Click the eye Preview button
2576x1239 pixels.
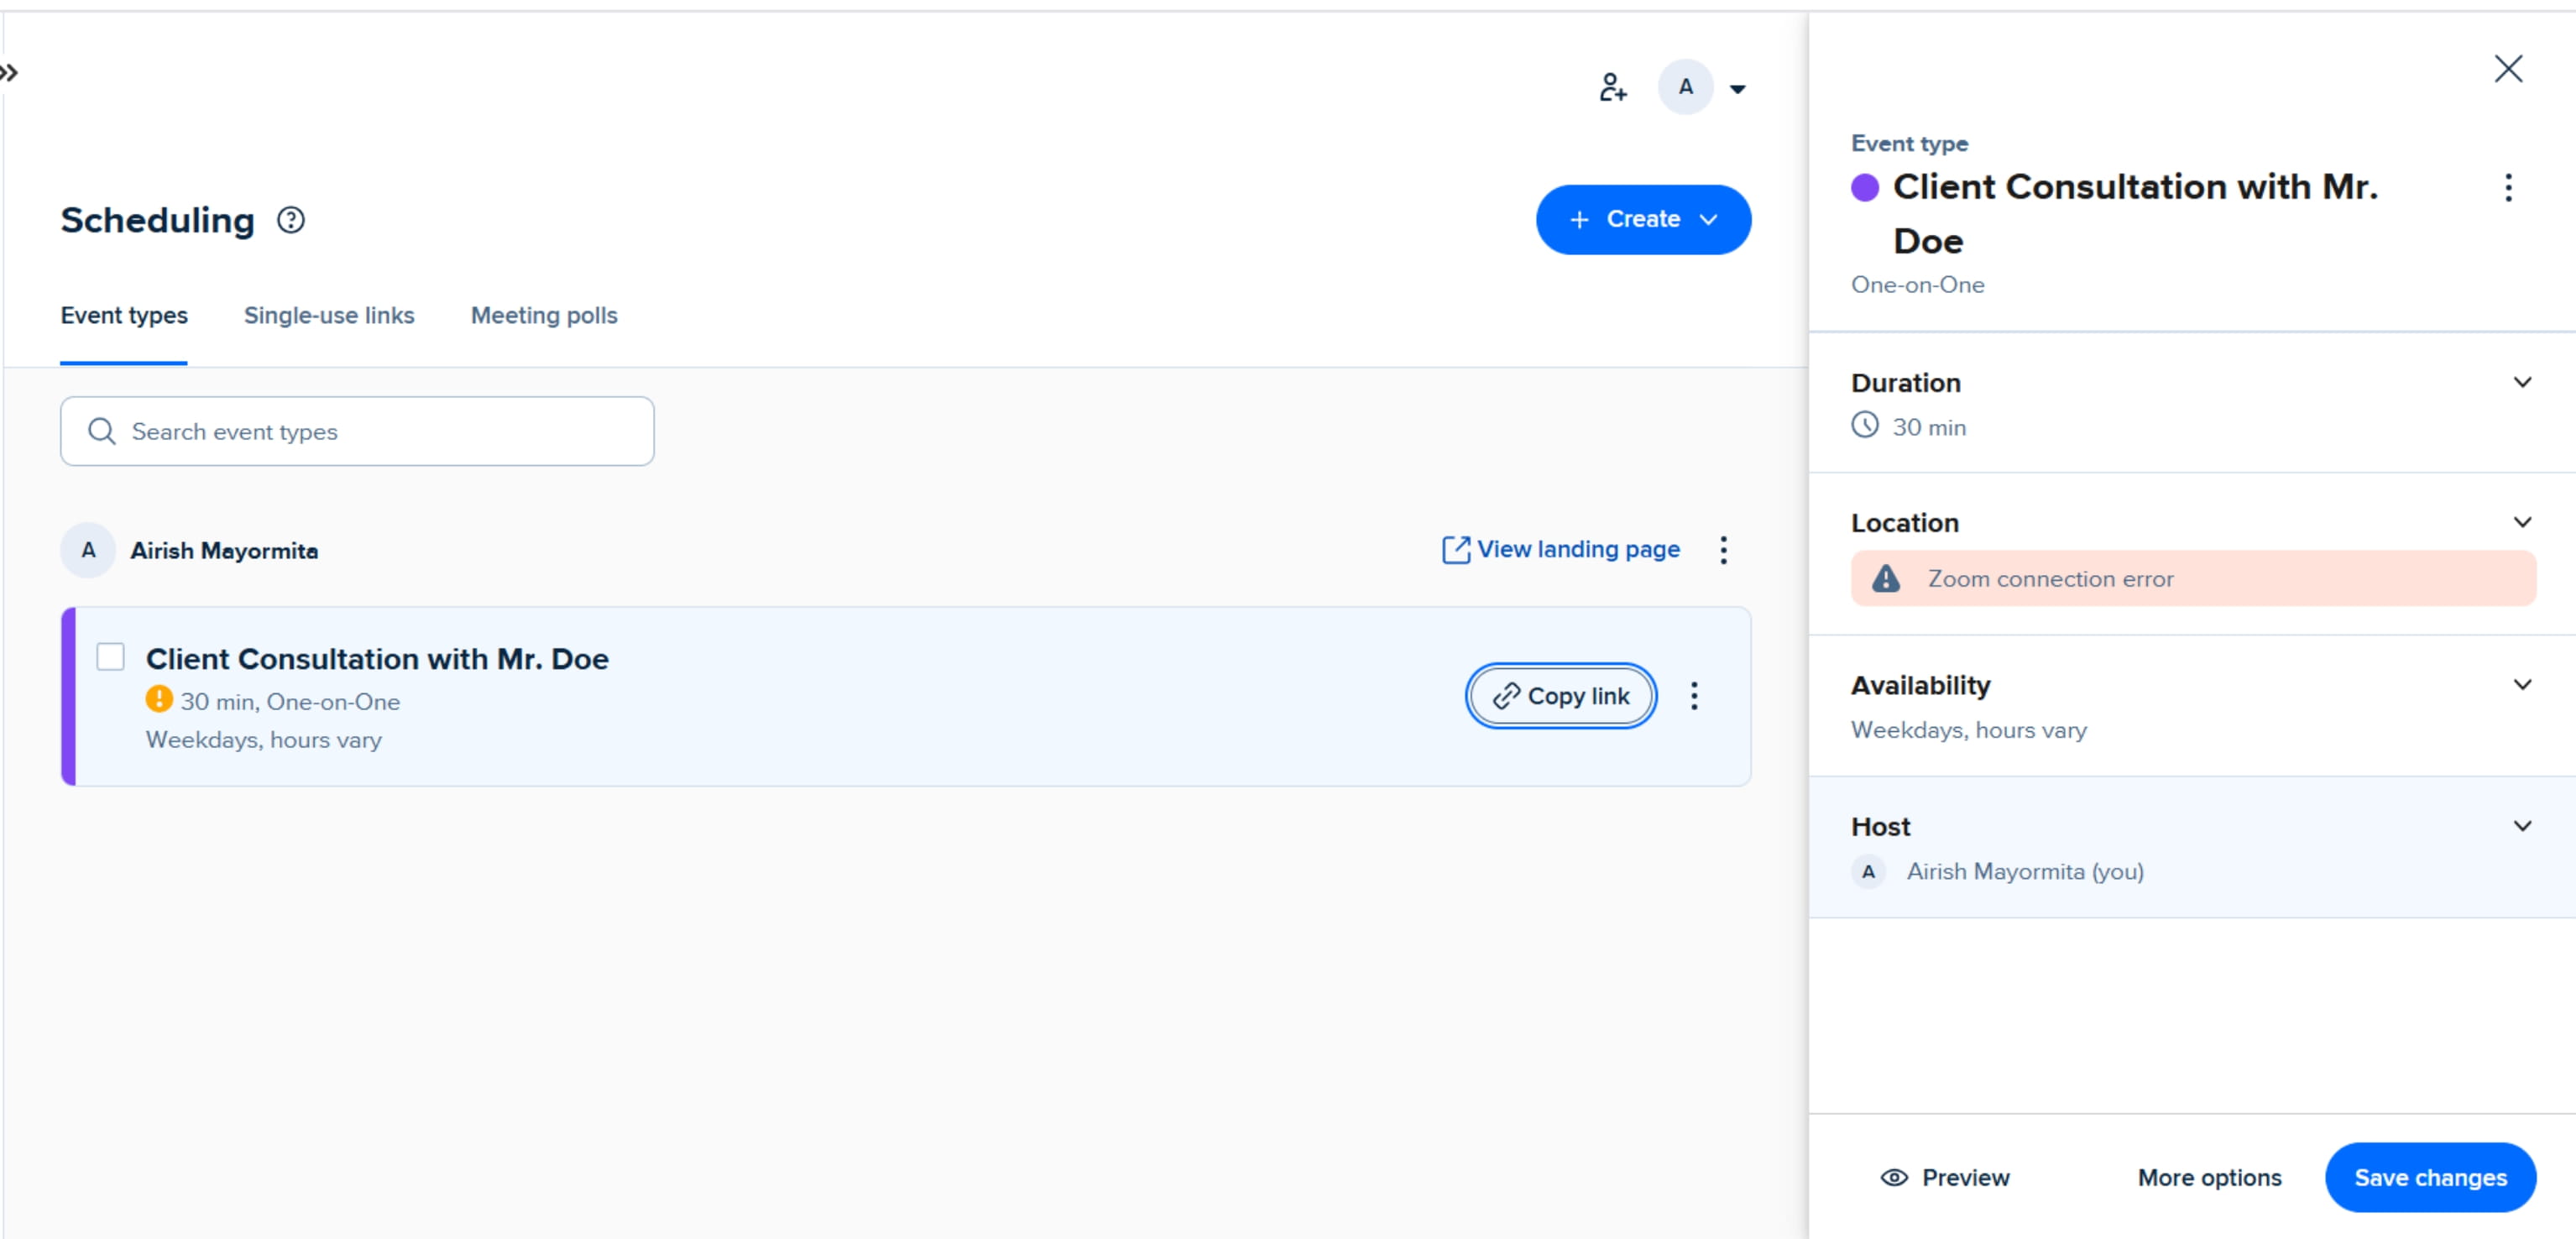tap(1944, 1177)
